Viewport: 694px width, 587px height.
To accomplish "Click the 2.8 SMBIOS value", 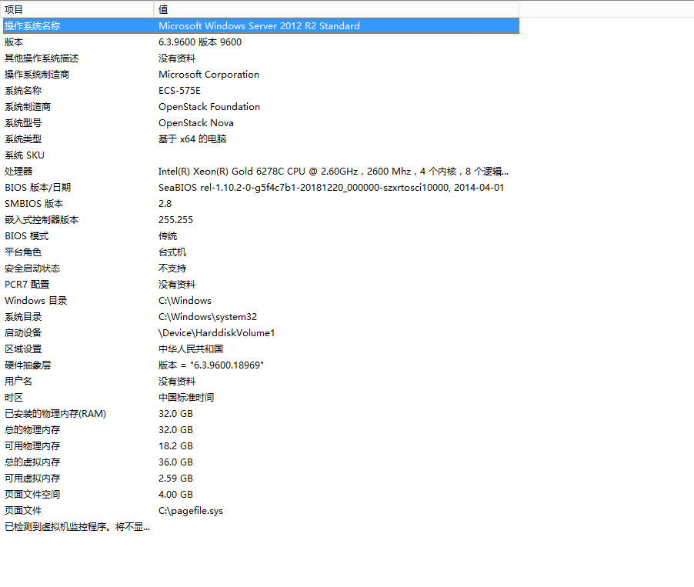I will point(165,204).
